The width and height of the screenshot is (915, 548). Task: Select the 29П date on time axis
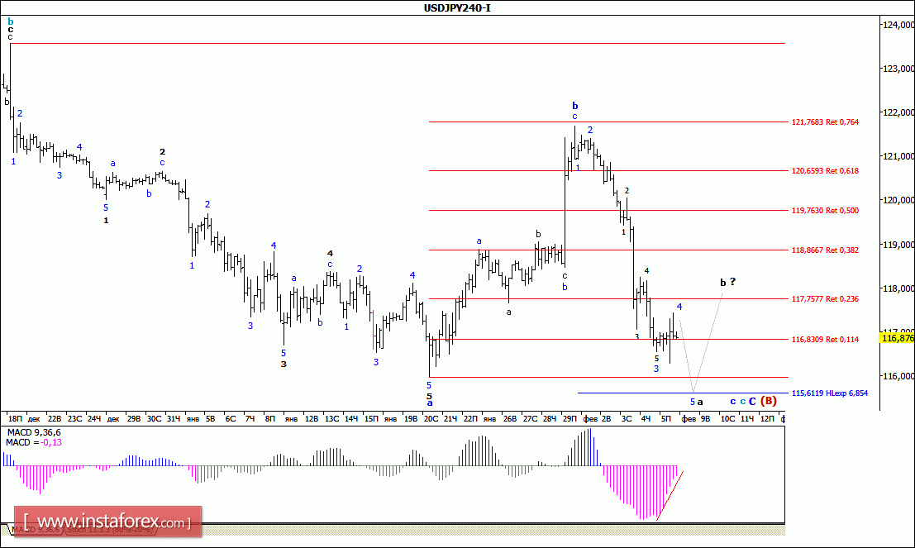click(569, 418)
